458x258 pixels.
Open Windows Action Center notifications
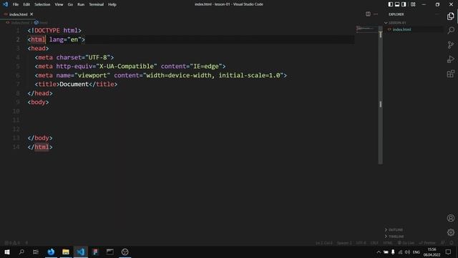coord(449,252)
